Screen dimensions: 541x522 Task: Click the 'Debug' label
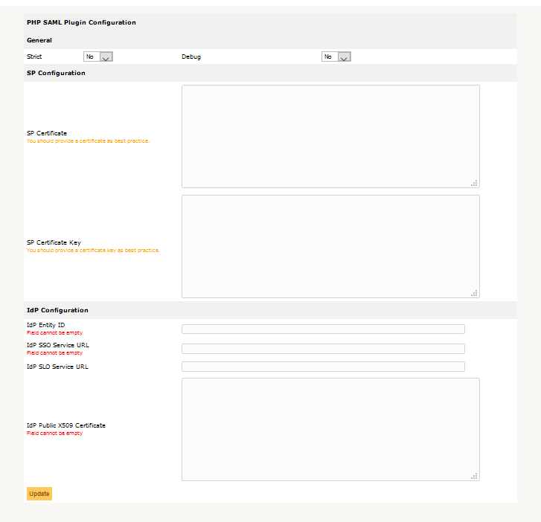[191, 57]
